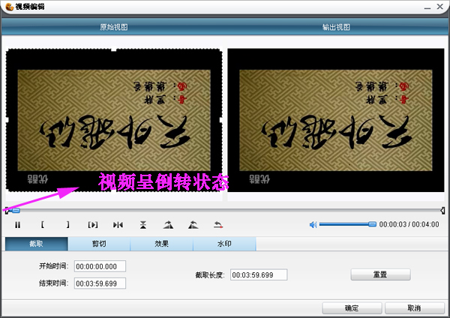The width and height of the screenshot is (450, 318).
Task: Click the 开始时间 input field
Action: [100, 266]
